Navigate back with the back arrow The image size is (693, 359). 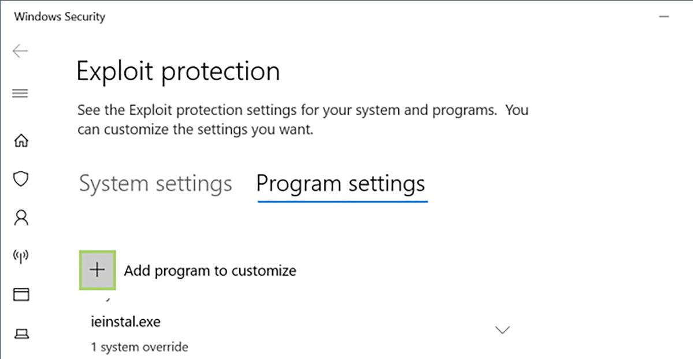tap(19, 51)
